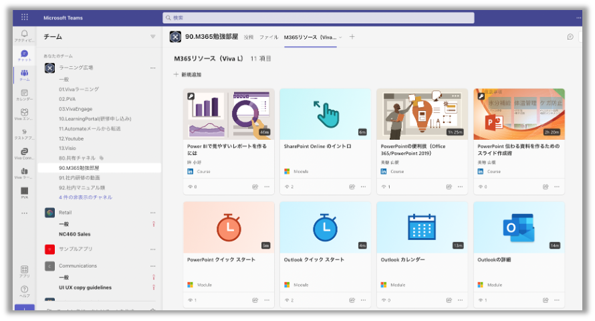
Task: Open the Apps store icon
Action: click(x=24, y=272)
